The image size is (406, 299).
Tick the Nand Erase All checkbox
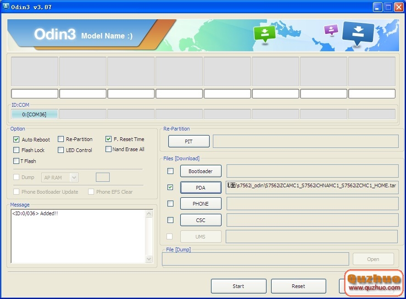108,149
